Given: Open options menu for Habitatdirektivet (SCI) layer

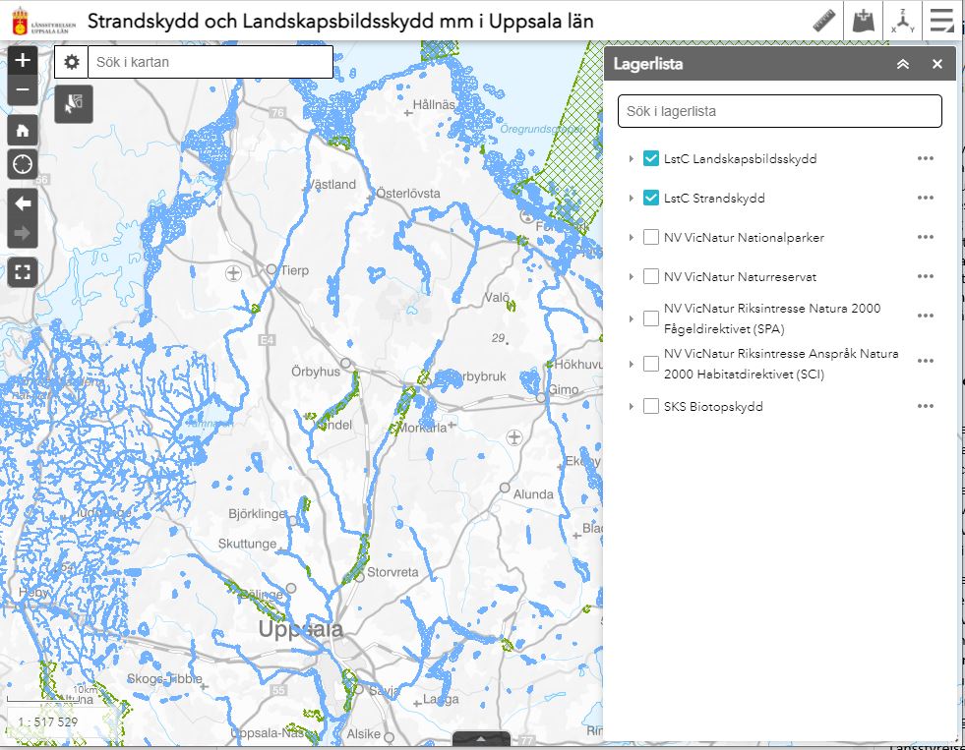Looking at the screenshot, I should click(925, 361).
